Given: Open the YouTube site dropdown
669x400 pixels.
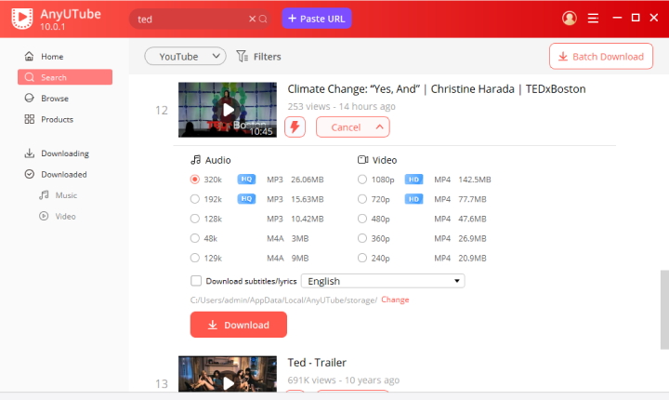Looking at the screenshot, I should (185, 57).
